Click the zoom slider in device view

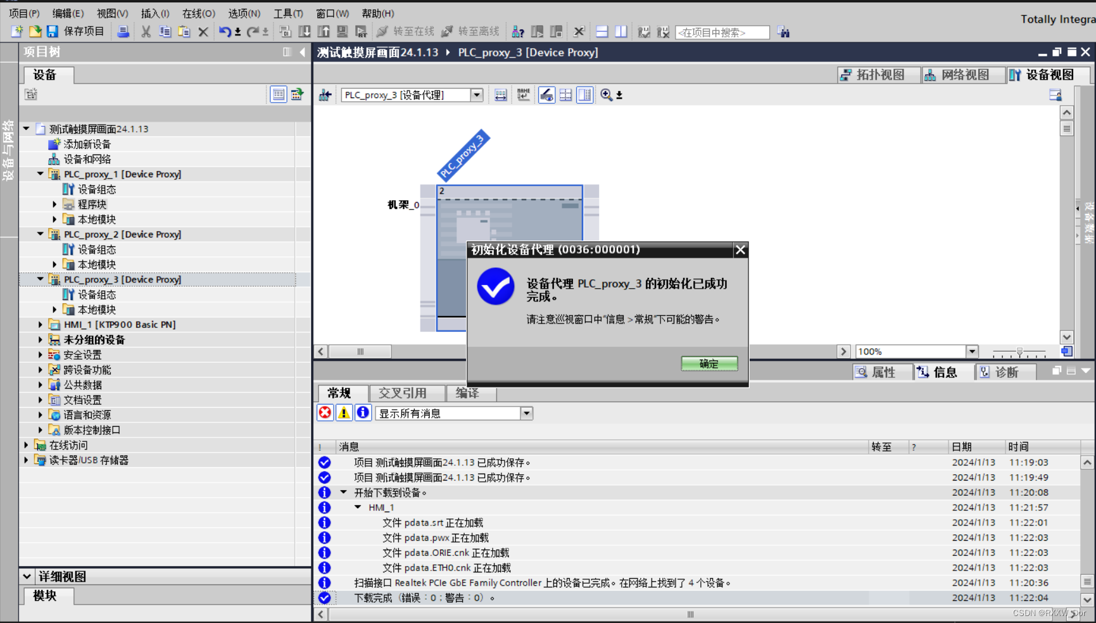coord(1019,351)
